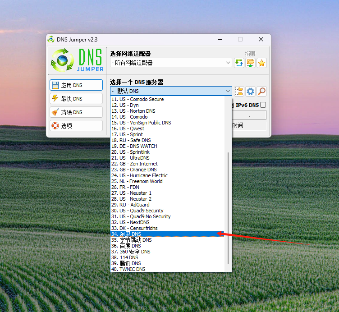The width and height of the screenshot is (339, 312).
Task: Open the 选项 options button
Action: click(x=76, y=126)
